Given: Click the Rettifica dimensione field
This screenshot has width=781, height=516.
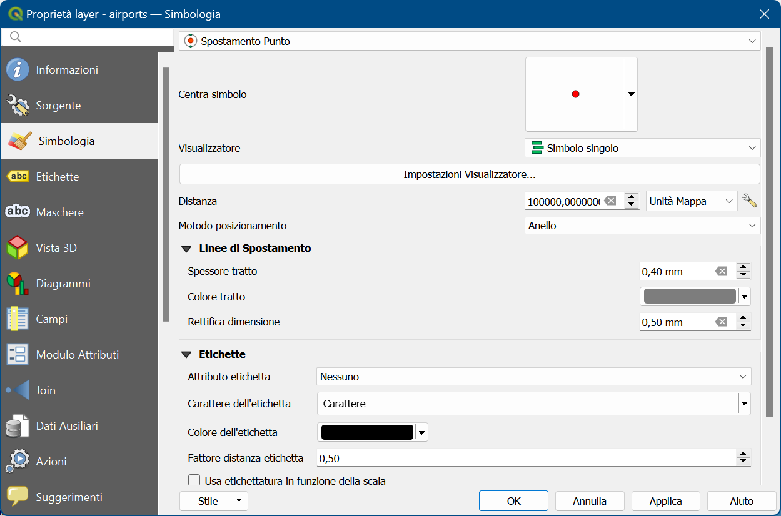Looking at the screenshot, I should [677, 322].
